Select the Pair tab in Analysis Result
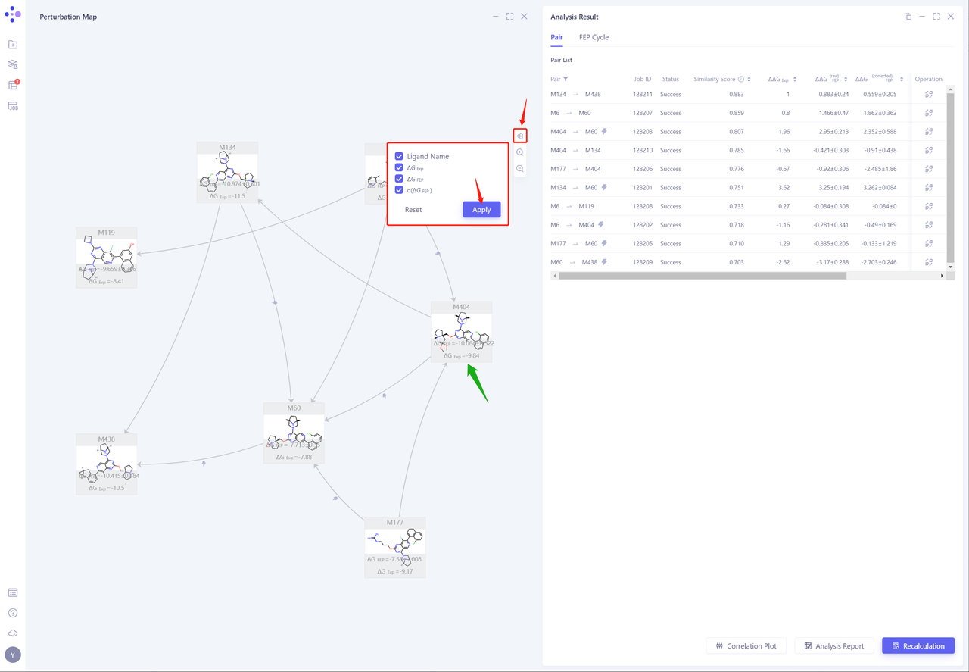The image size is (969, 672). (x=556, y=37)
